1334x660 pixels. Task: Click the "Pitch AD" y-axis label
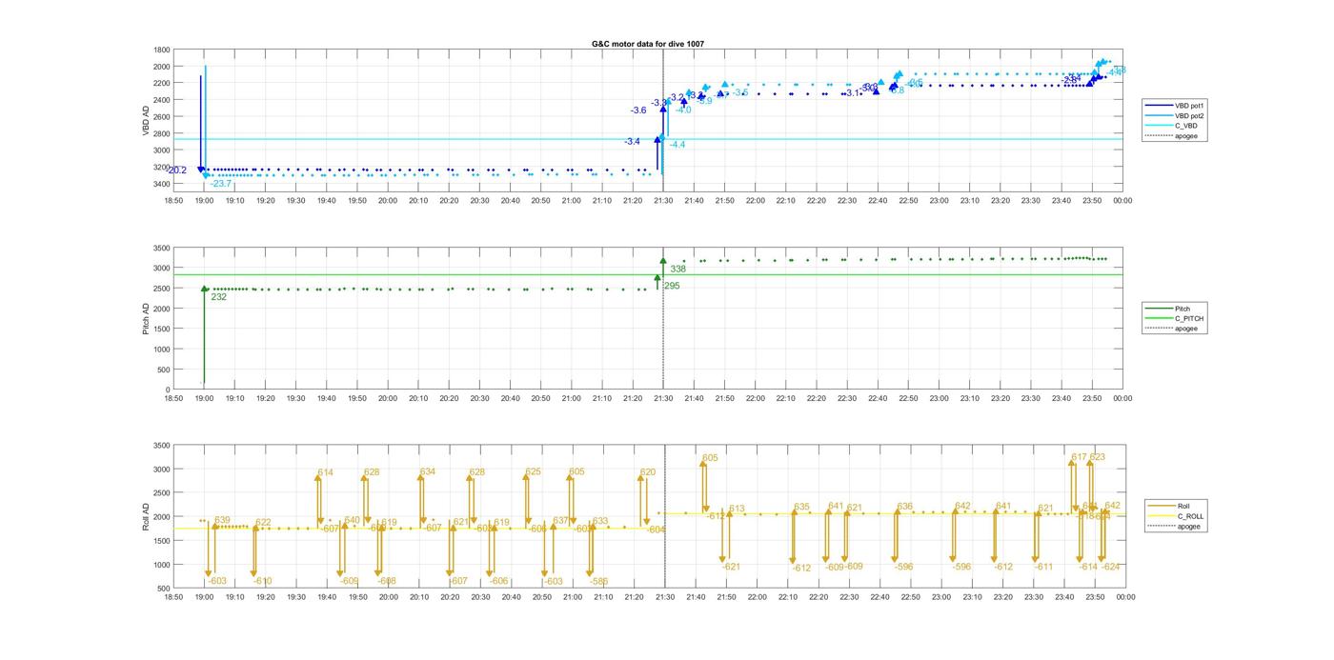[147, 318]
